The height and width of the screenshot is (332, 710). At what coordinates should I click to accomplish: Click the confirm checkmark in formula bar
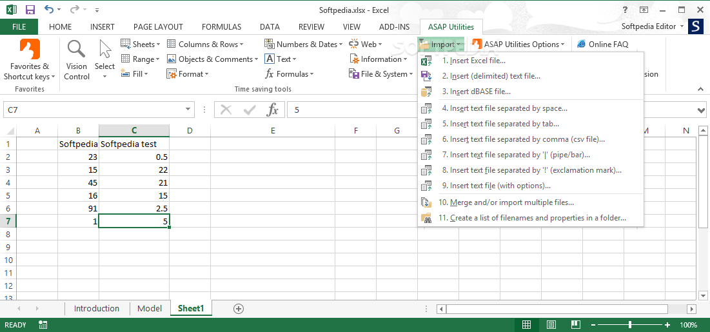pos(249,110)
